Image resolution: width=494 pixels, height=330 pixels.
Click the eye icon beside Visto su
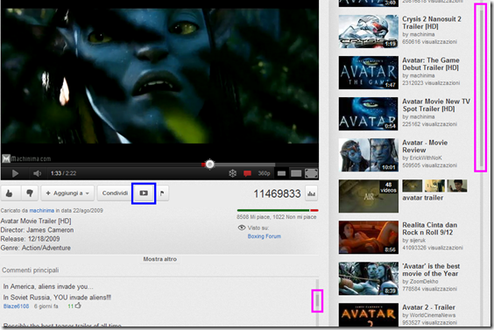pos(242,228)
